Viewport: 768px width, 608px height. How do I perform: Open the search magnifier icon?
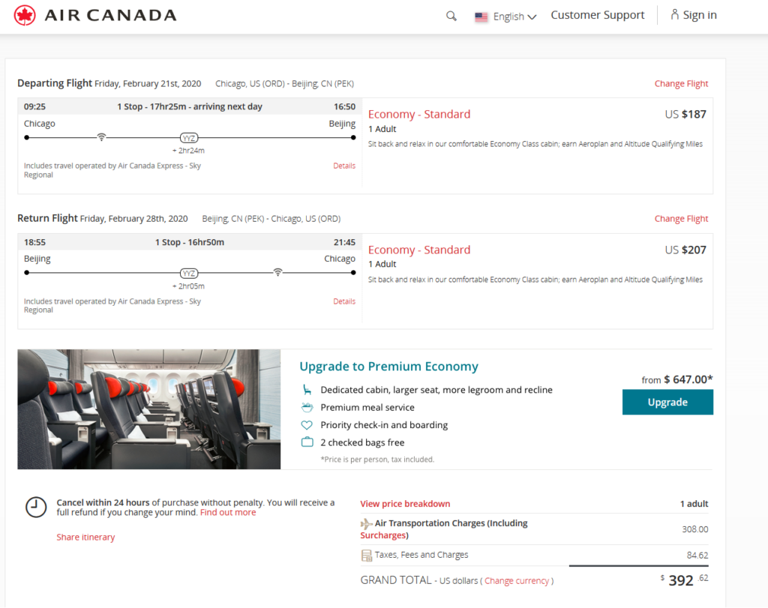coord(451,16)
